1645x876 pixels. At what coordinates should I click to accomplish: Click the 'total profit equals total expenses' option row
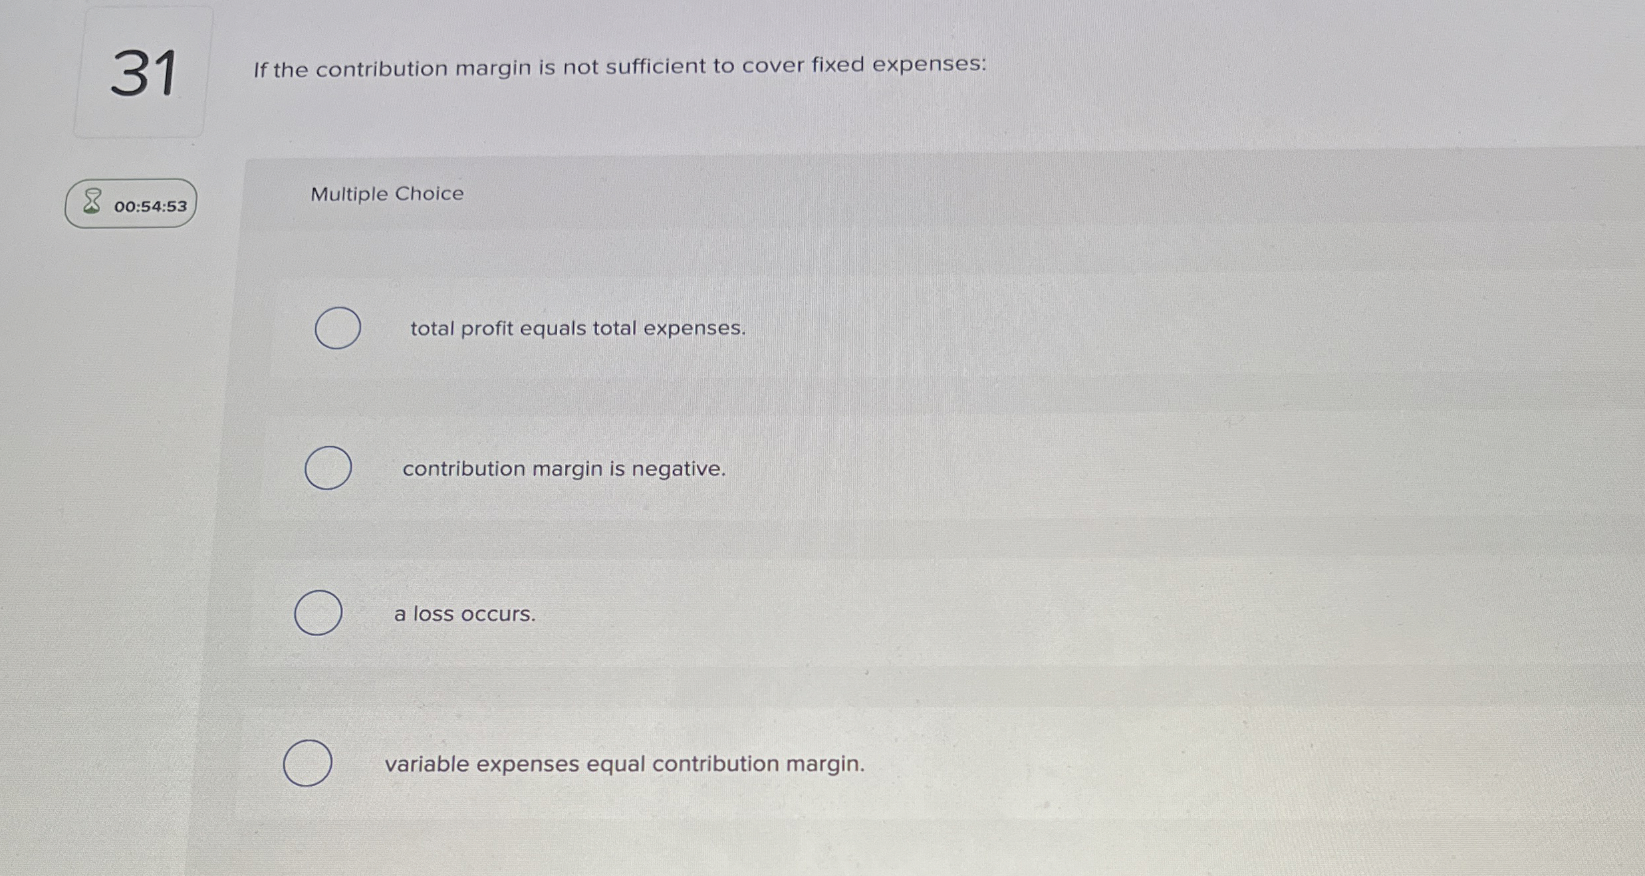pyautogui.click(x=577, y=328)
